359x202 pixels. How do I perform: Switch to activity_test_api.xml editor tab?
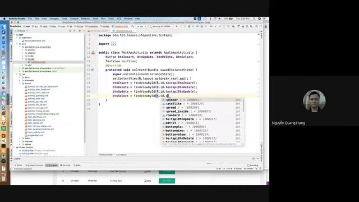(x=99, y=31)
